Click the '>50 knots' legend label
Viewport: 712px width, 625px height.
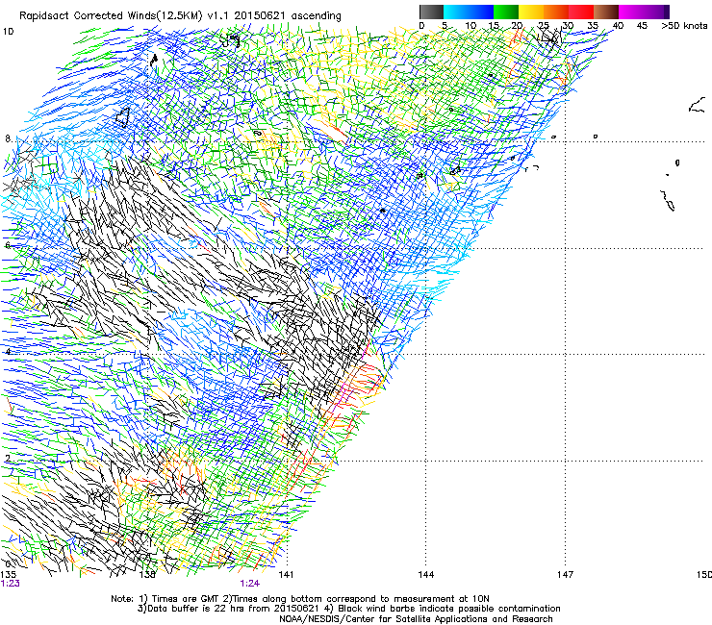[684, 26]
